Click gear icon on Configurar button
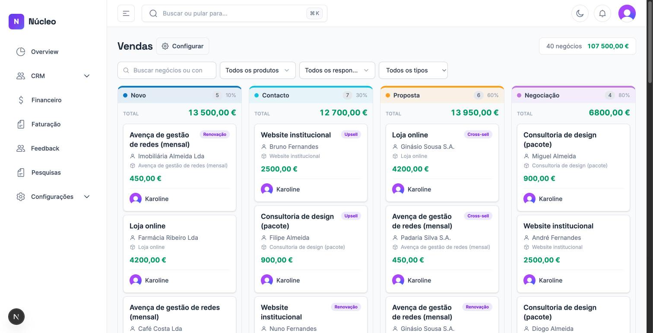The image size is (653, 333). (165, 46)
